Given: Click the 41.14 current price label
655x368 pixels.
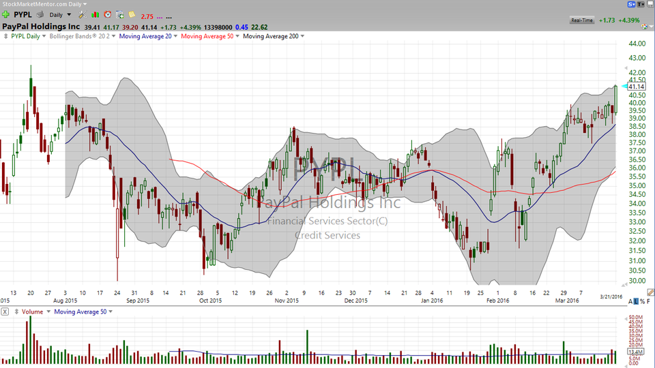Looking at the screenshot, I should click(x=637, y=87).
